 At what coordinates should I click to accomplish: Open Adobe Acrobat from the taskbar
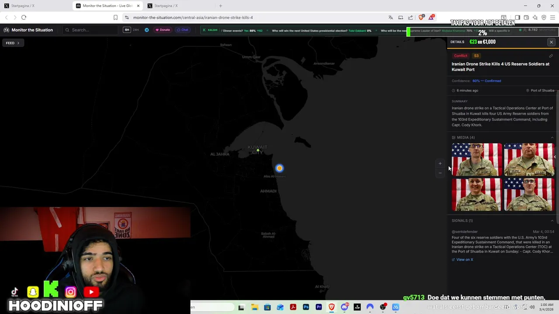point(293,307)
